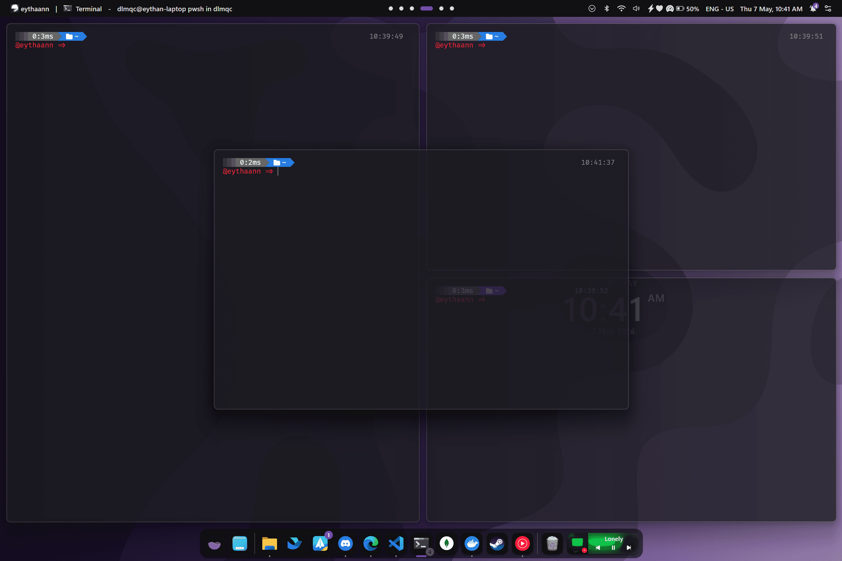Open calendar from Thu 7 May, 10:41 AM
This screenshot has height=561, width=842.
coord(771,8)
